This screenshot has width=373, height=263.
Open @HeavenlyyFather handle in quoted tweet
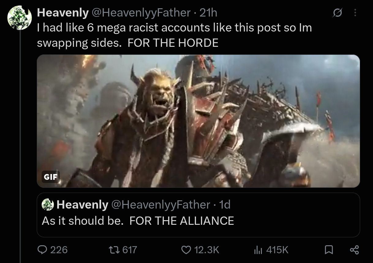pyautogui.click(x=160, y=205)
